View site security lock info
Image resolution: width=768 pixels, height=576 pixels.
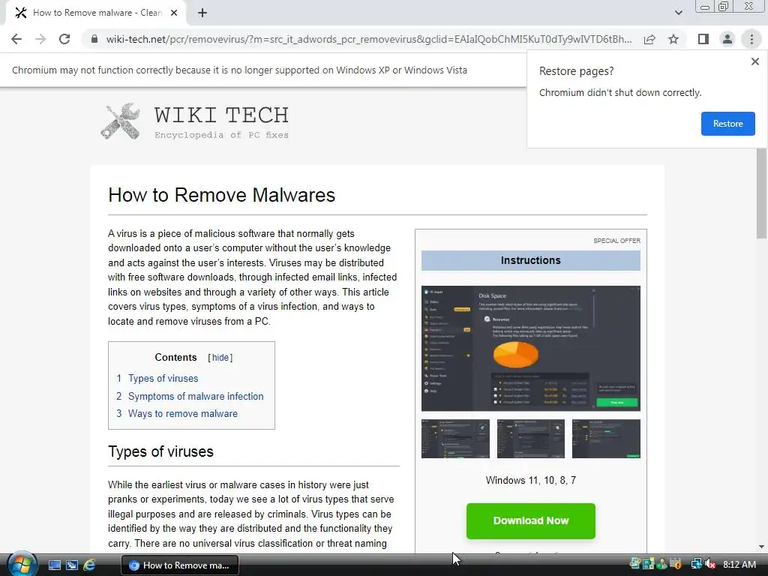tap(94, 39)
